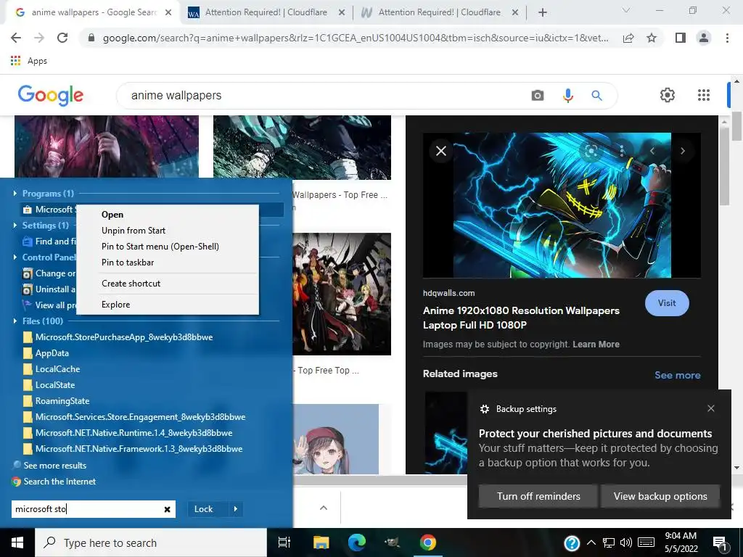Click See more related images
The image size is (743, 557).
678,375
